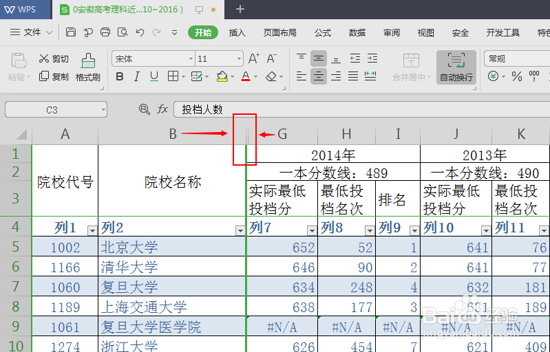Switch to the 视图 View tab

pyautogui.click(x=426, y=32)
